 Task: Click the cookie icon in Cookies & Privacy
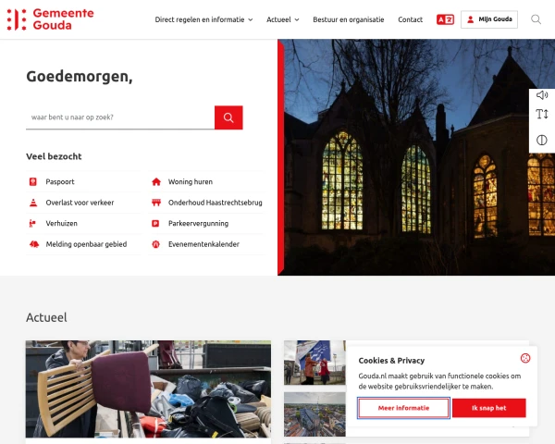coord(525,358)
